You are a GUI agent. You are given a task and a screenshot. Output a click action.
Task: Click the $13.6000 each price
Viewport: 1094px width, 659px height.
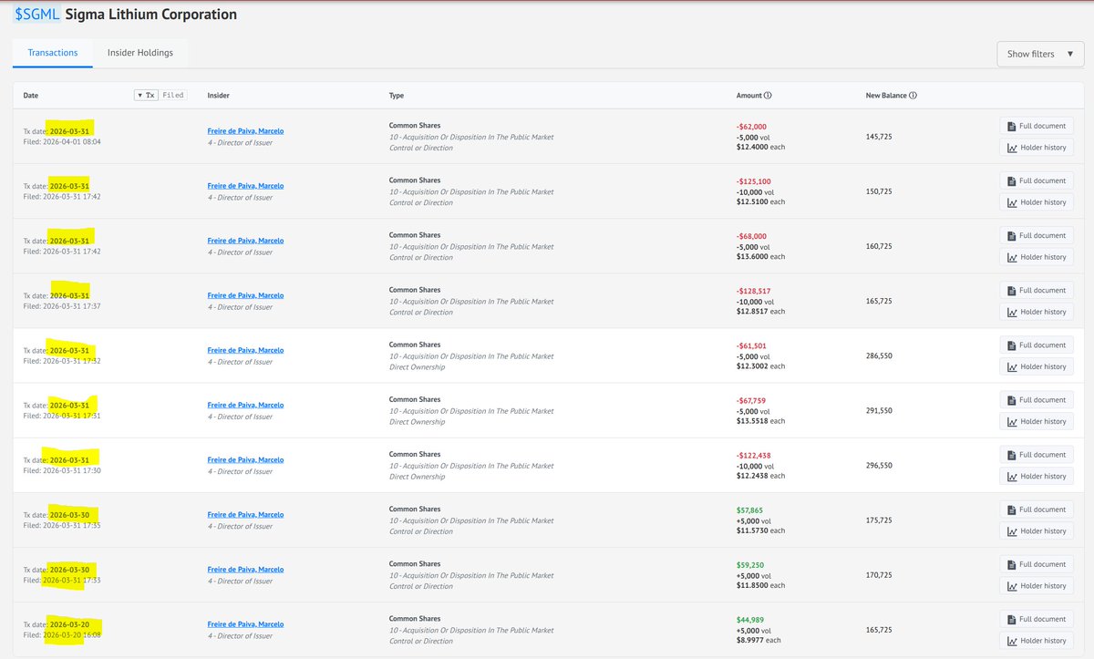point(760,256)
